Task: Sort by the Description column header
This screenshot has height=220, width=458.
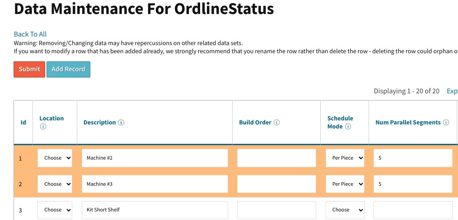Action: click(x=99, y=123)
